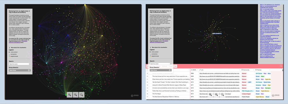Zoom out on the left graph
288x104 pixels.
(75, 94)
